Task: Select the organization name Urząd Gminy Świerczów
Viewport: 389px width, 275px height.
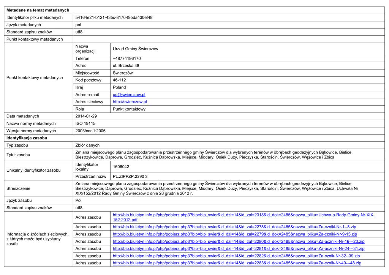Action: [135, 49]
